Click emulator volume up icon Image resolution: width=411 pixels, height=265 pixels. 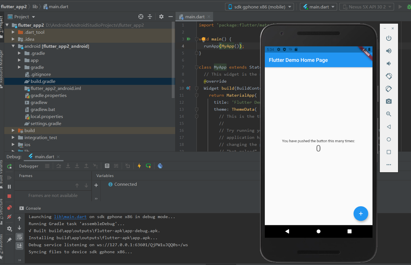tap(389, 51)
